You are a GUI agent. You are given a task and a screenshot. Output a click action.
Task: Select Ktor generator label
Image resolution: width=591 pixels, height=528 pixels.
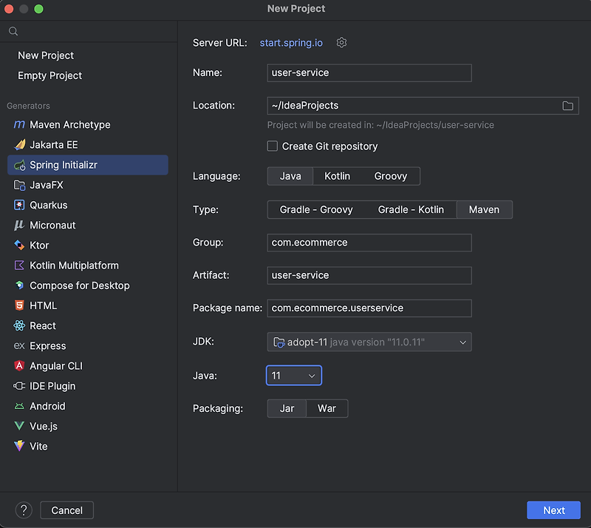39,246
